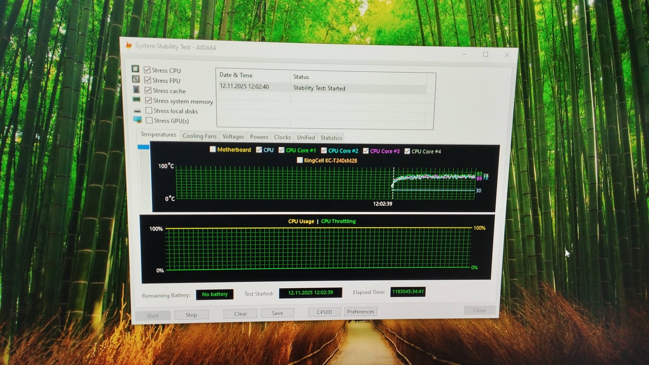Uncheck the Stress CPU checkbox
This screenshot has height=365, width=649.
tap(147, 70)
